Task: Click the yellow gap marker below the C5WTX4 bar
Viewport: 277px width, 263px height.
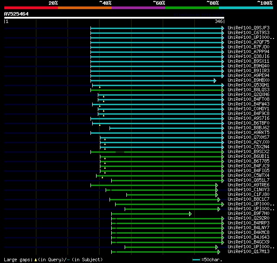Action: tap(102, 177)
